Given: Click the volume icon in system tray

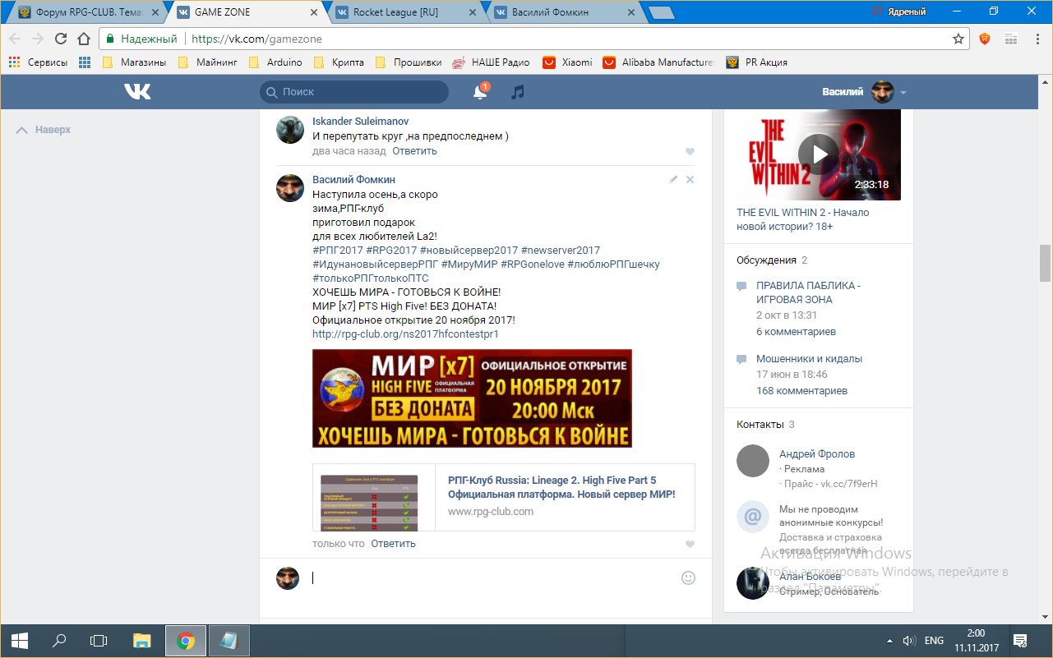Looking at the screenshot, I should coord(909,641).
